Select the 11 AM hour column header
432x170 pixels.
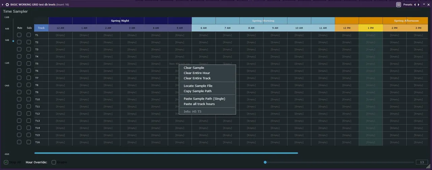(323, 28)
